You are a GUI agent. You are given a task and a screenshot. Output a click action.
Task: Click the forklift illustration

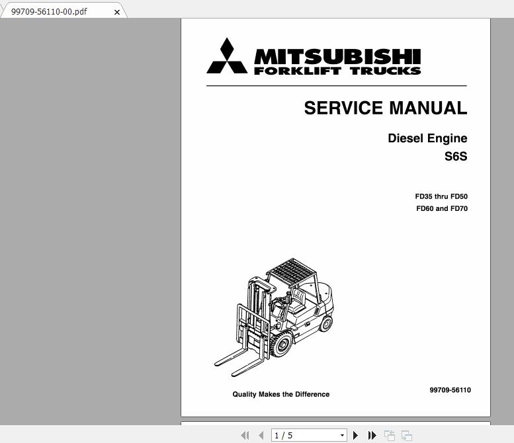274,317
